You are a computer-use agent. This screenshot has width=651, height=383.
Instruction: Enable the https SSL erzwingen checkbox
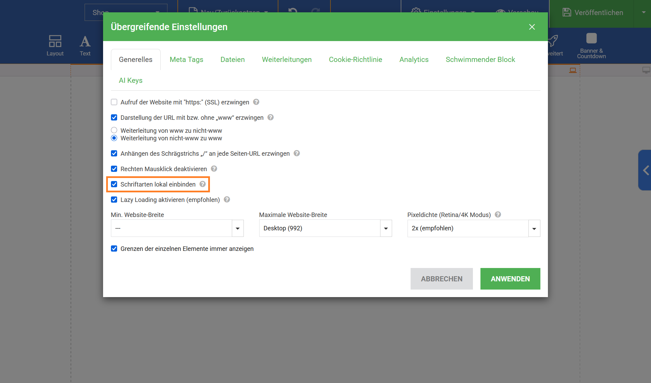(114, 102)
